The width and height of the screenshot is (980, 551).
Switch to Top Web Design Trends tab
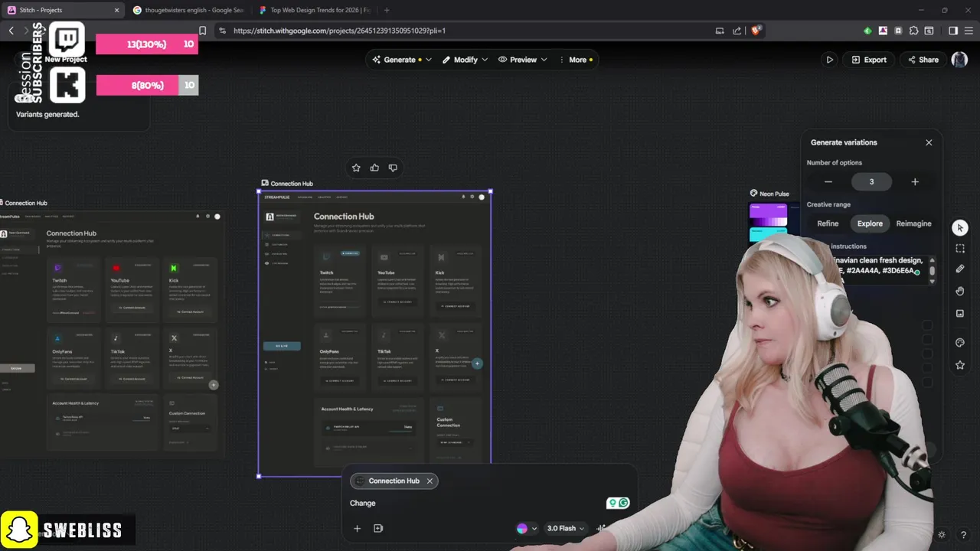pyautogui.click(x=315, y=10)
